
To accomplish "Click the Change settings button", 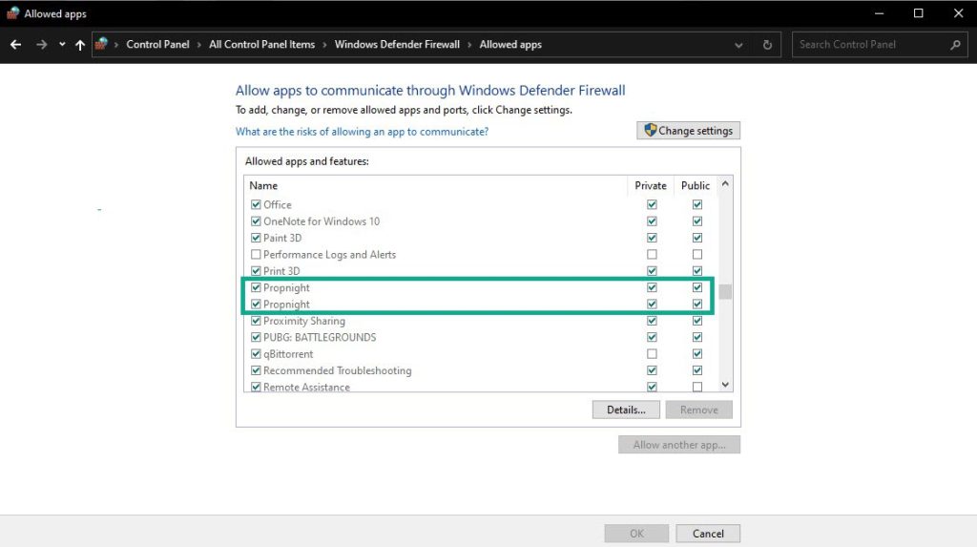I will 688,131.
